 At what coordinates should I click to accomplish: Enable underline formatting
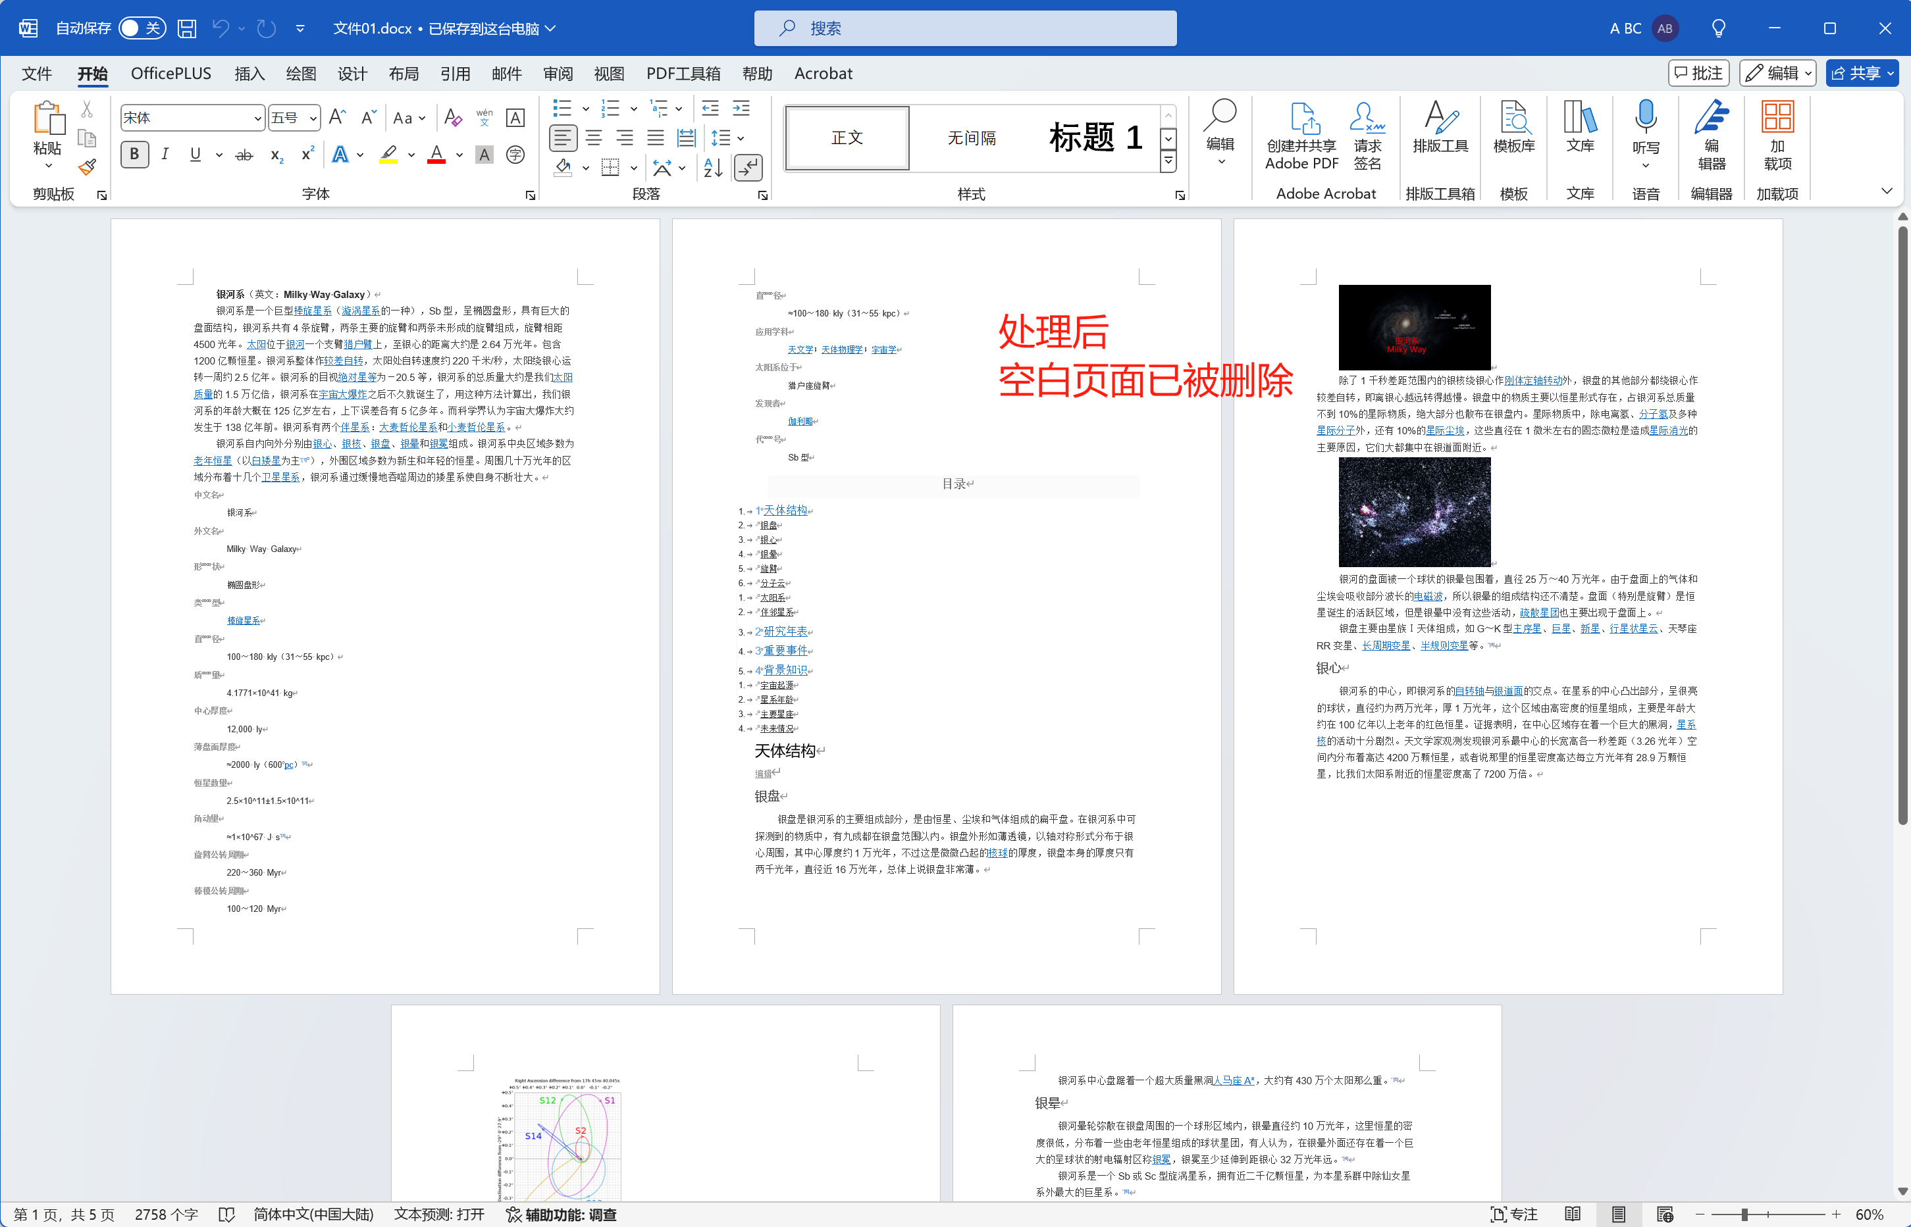pos(195,155)
